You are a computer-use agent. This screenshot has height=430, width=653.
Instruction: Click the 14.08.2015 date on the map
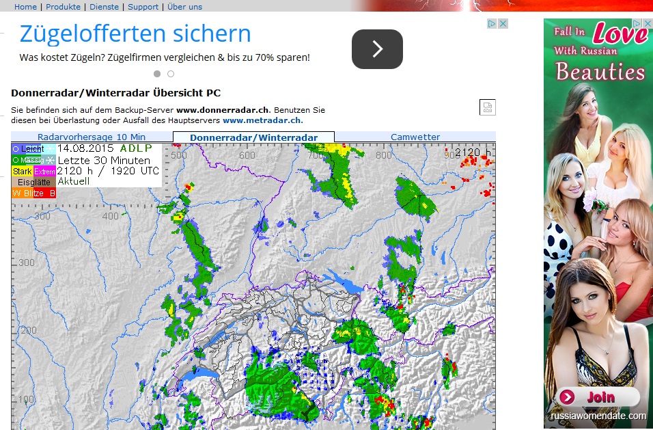[85, 148]
